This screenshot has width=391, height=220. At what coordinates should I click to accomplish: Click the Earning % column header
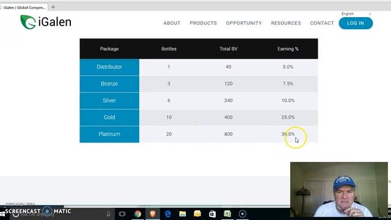[x=288, y=49]
